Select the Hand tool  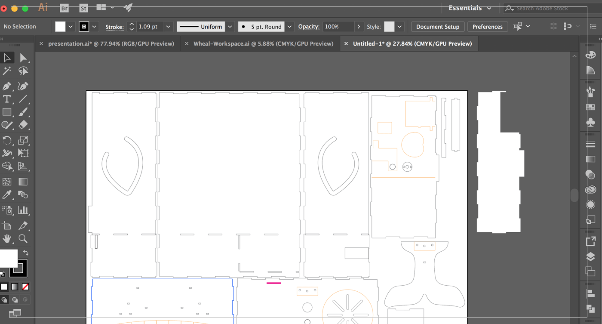tap(7, 238)
